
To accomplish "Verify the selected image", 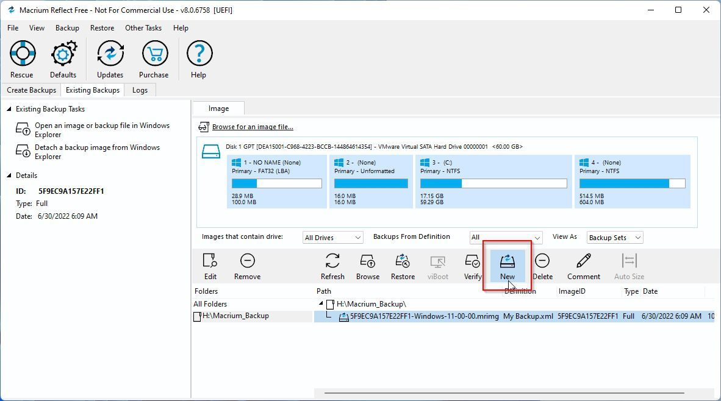I will point(473,266).
